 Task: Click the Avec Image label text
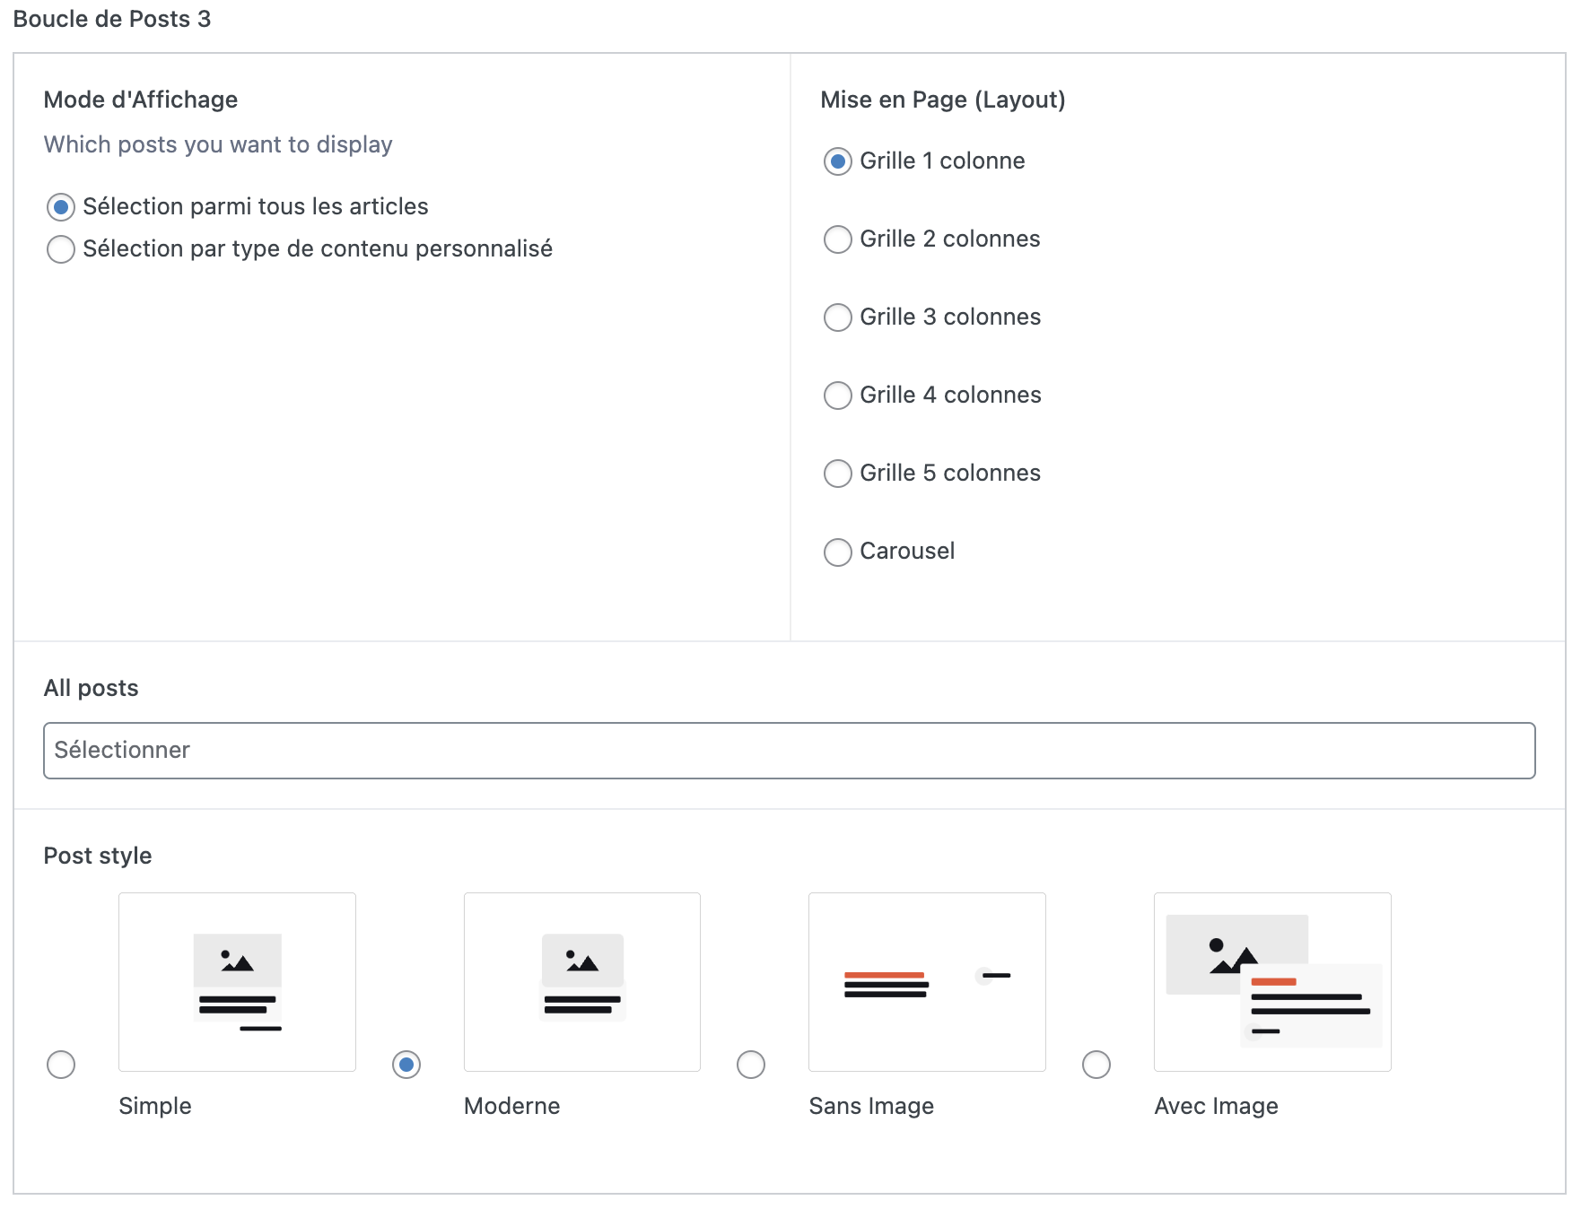[x=1216, y=1106]
